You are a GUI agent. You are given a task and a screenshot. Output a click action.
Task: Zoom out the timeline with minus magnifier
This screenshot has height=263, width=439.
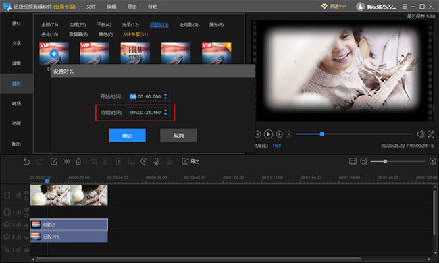pos(363,162)
